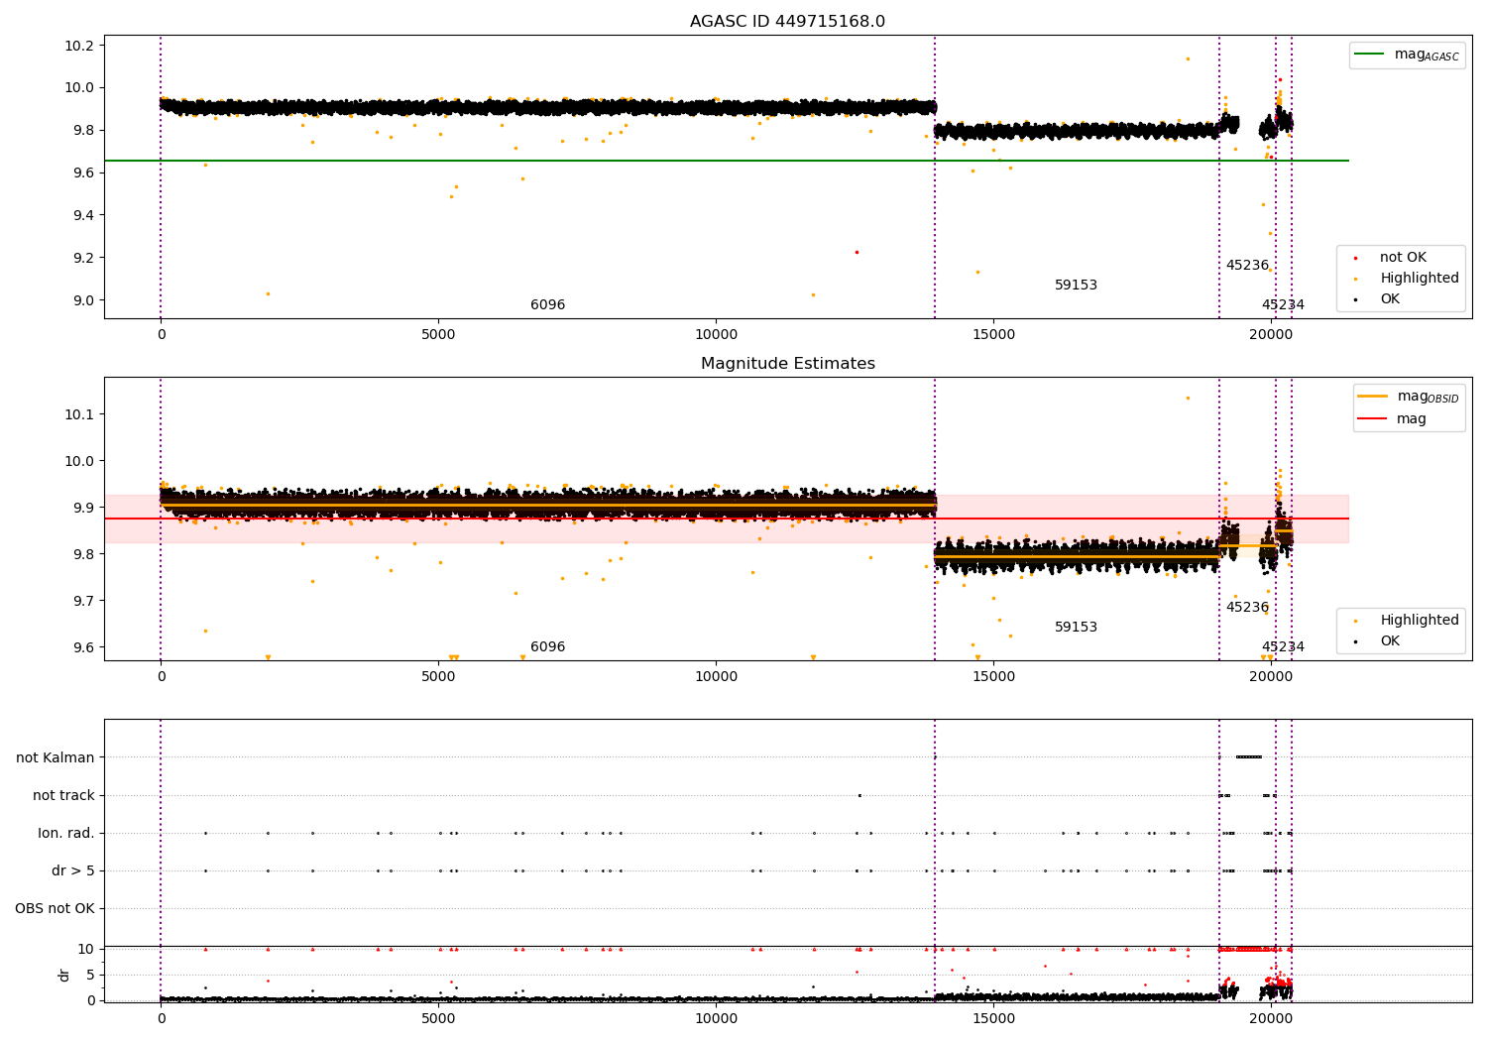This screenshot has width=1487, height=1041.
Task: Click the '20000' x-axis tick under the Magnitude Estimates plot
Action: pos(1271,677)
